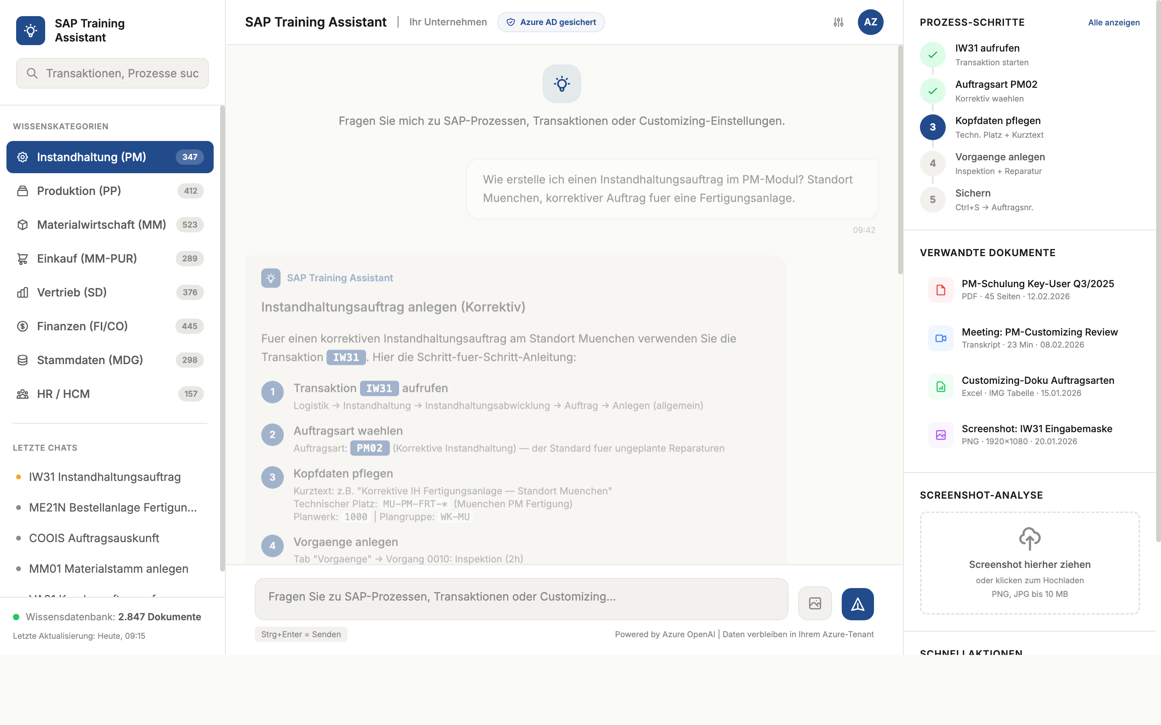1161x725 pixels.
Task: Toggle completed check on Auftragsart PM02 step
Action: pos(932,91)
